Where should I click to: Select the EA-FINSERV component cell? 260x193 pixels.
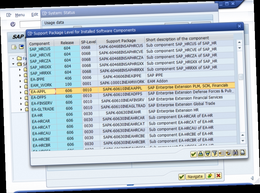tap(44, 103)
